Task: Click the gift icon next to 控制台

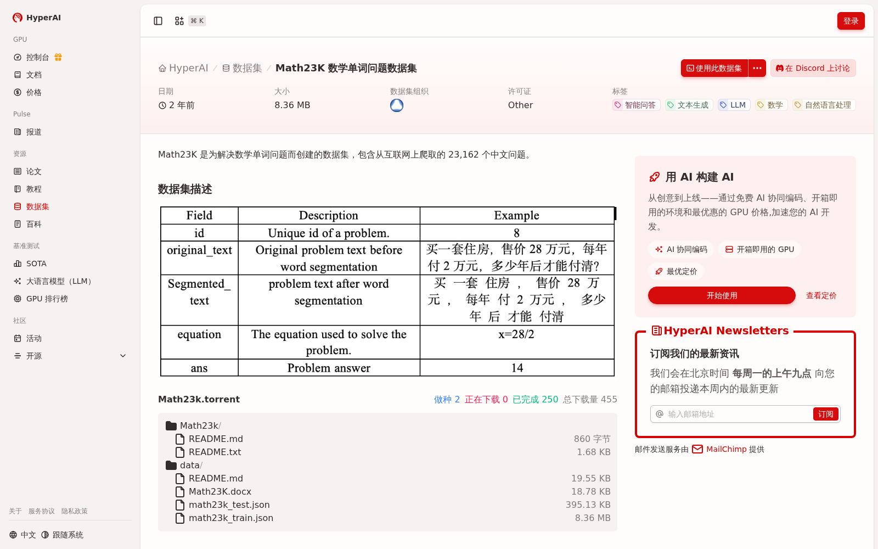Action: pos(58,57)
